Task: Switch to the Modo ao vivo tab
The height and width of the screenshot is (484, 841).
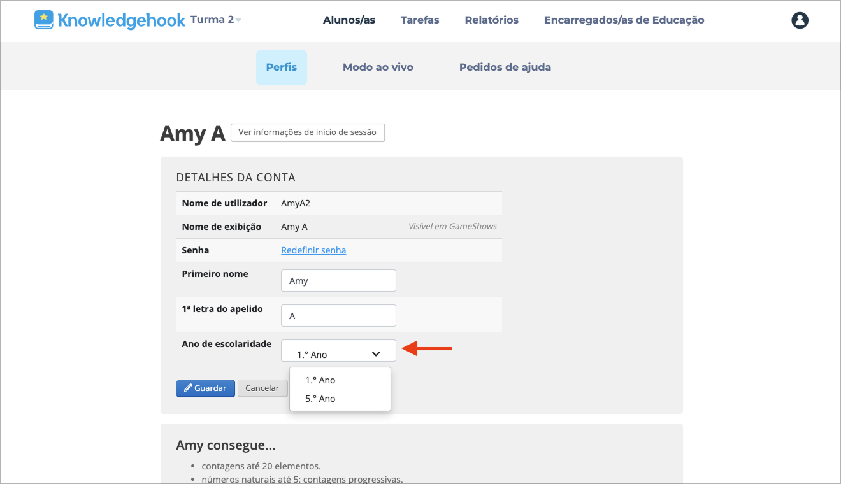Action: [378, 67]
